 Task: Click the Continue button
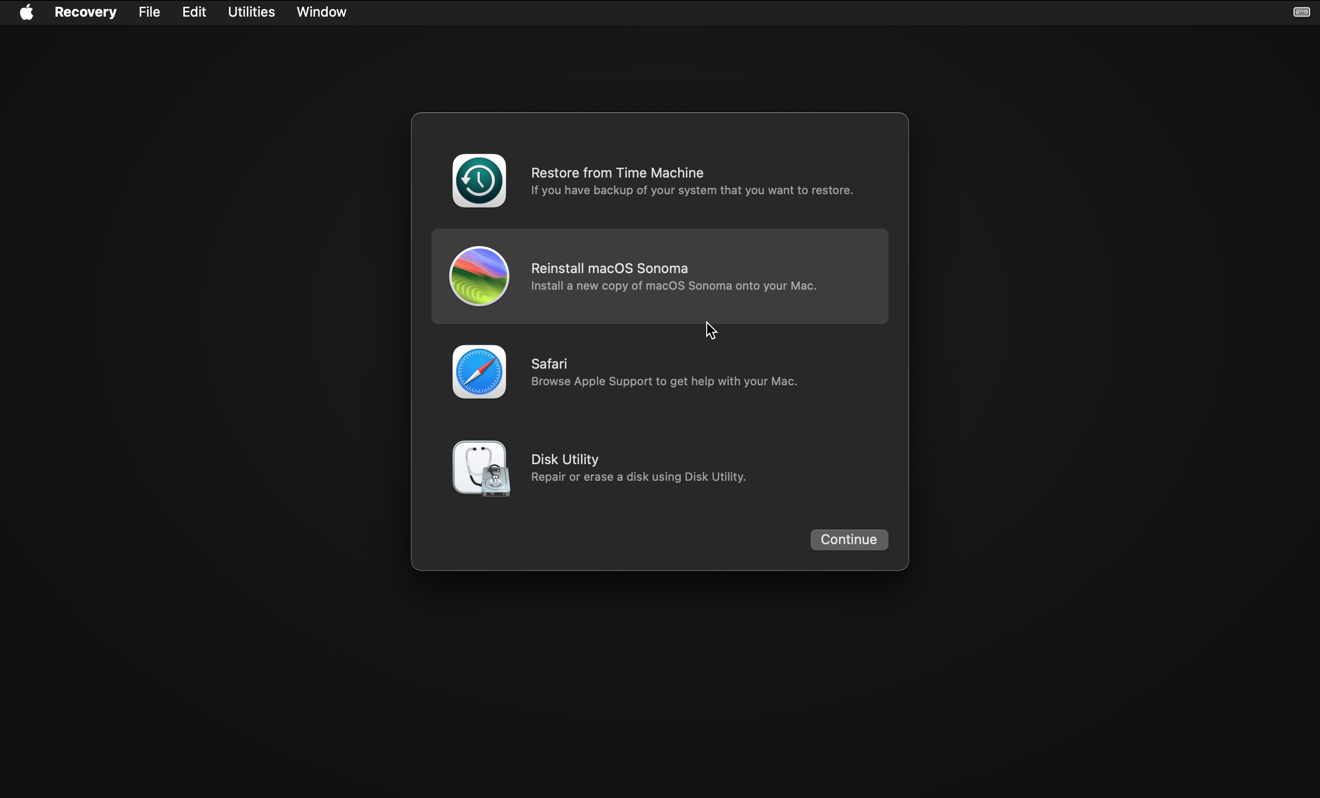(848, 539)
